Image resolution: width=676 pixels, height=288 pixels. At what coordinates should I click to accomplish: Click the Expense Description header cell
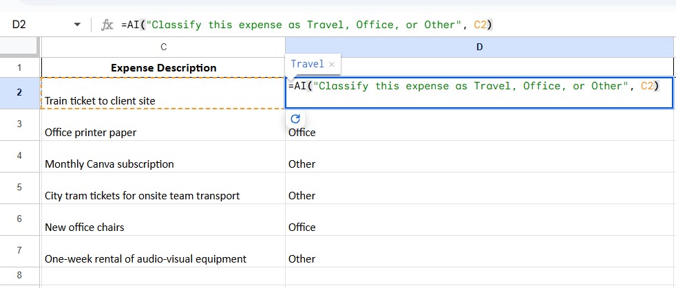pyautogui.click(x=163, y=67)
